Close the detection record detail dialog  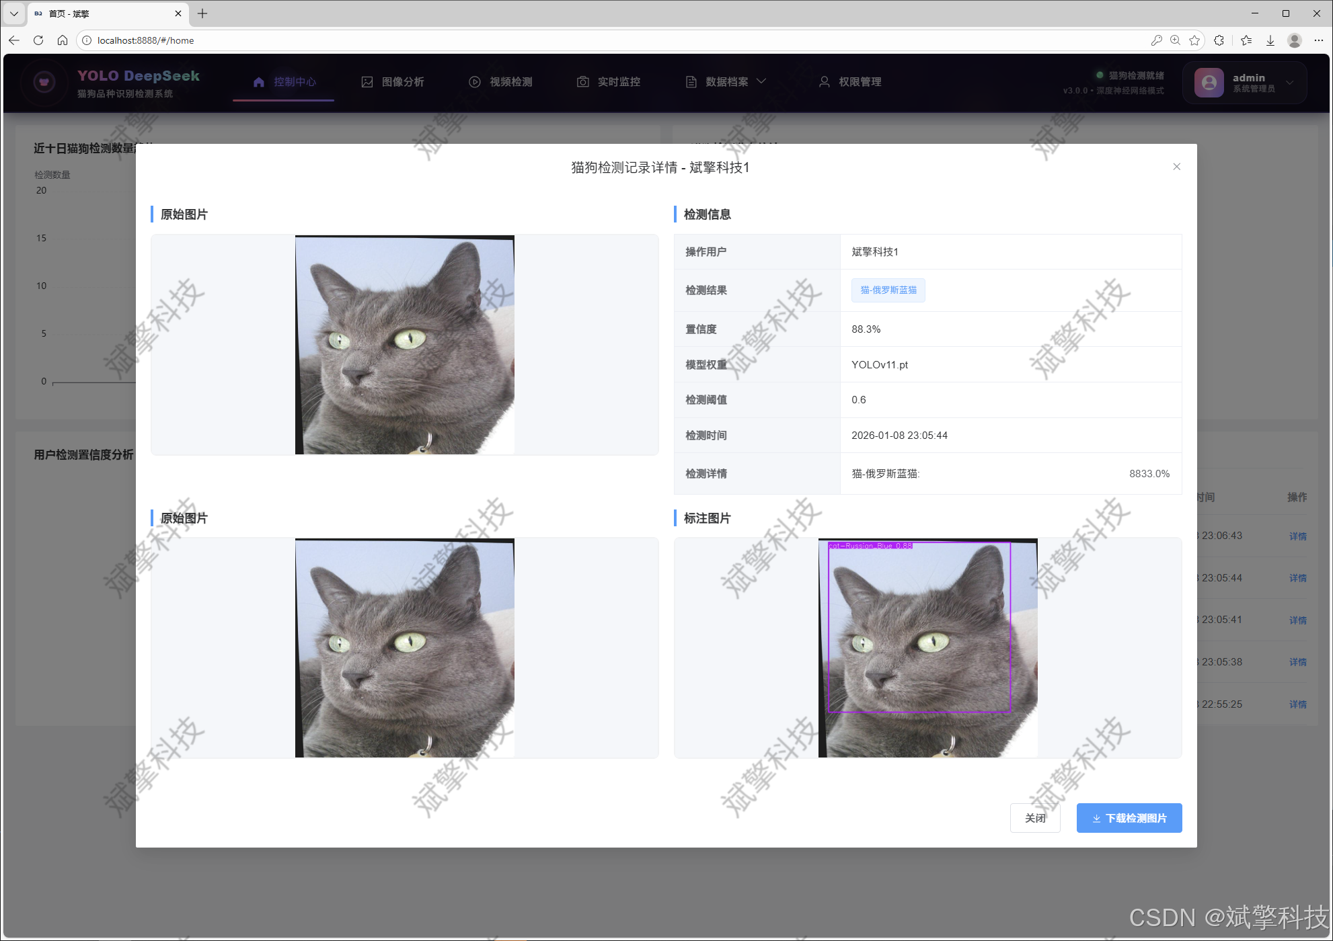pos(1176,167)
